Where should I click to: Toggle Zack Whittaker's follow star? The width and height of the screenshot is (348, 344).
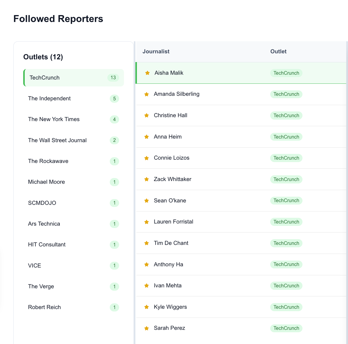147,179
